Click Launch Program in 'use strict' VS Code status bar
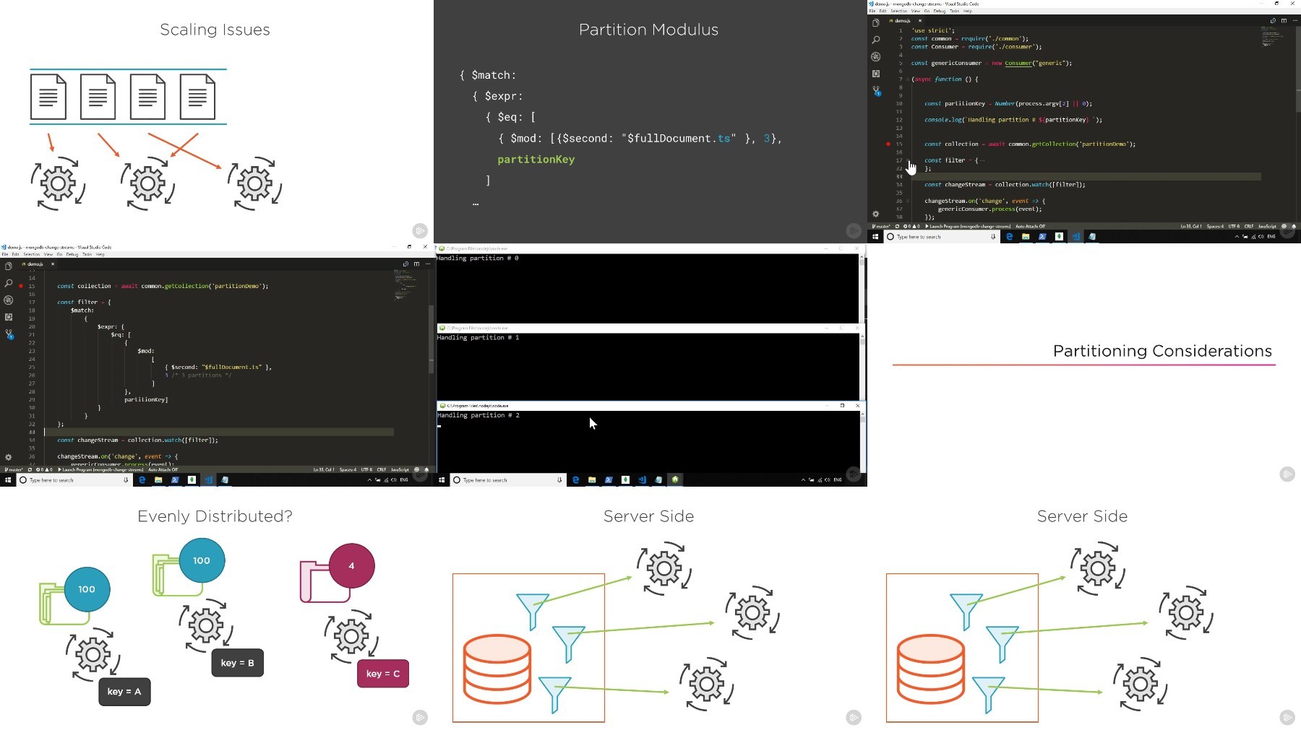The image size is (1301, 730). click(968, 226)
